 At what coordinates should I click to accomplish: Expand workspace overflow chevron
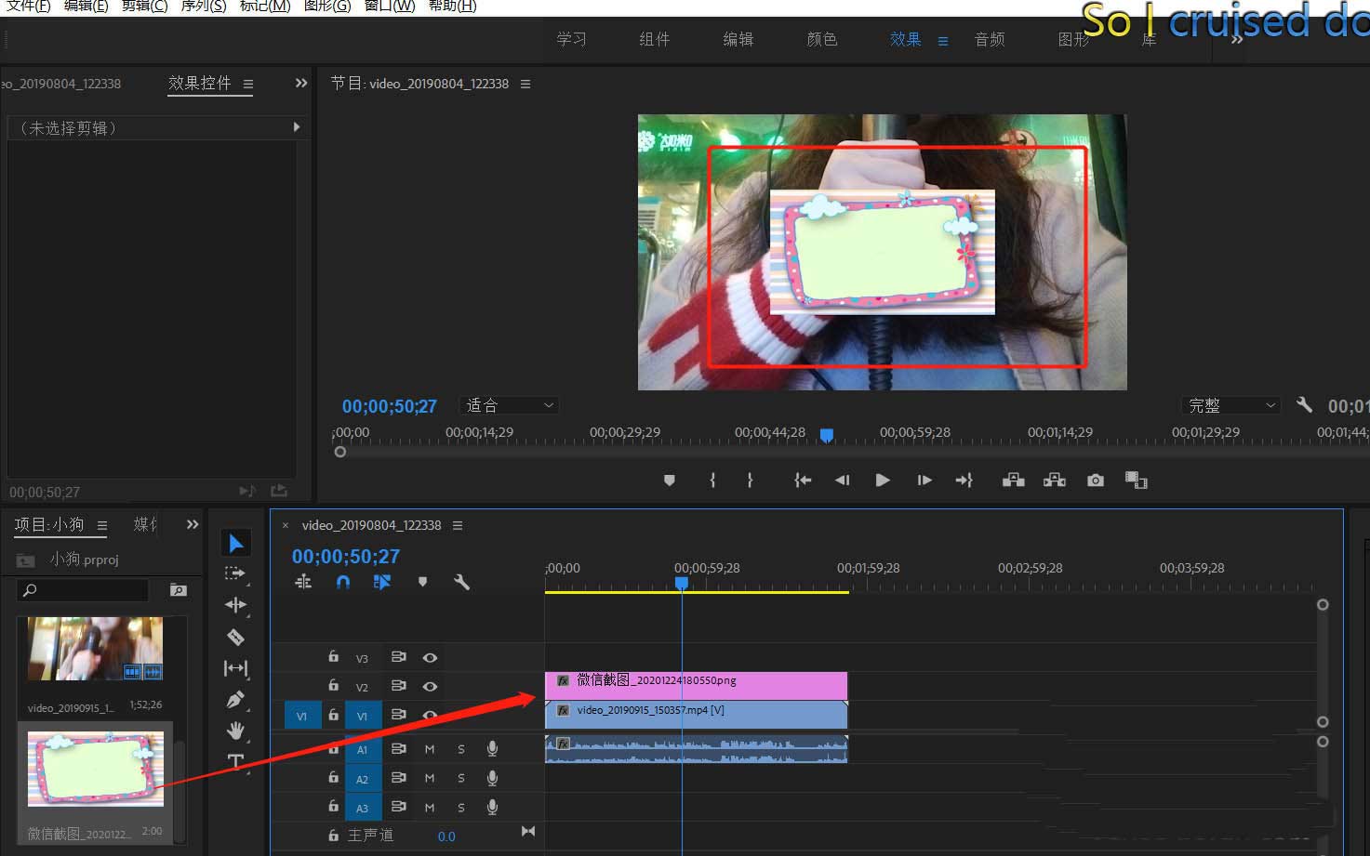(x=1236, y=40)
